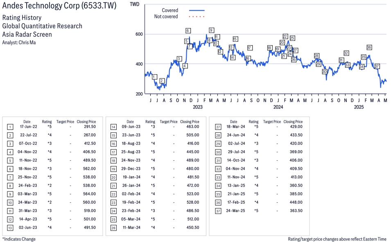The width and height of the screenshot is (391, 242).
Task: Select chart marker 25 on the graph
Action: click(292, 38)
